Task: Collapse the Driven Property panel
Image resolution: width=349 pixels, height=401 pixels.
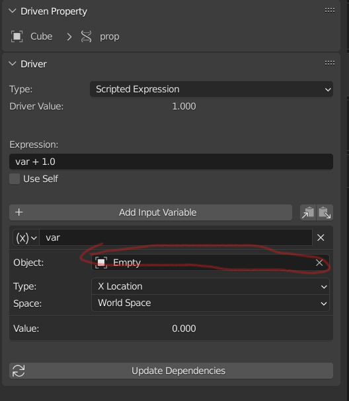Action: 13,11
